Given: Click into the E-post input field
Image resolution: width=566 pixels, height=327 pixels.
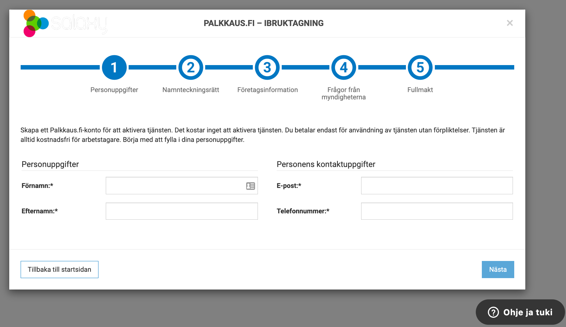Looking at the screenshot, I should pos(437,186).
